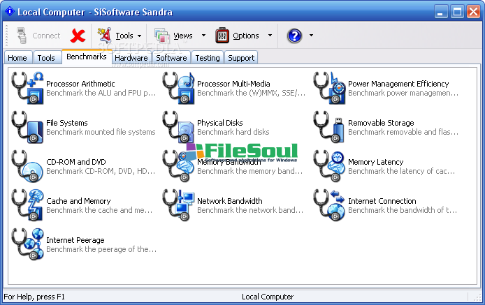This screenshot has height=305, width=485.
Task: Expand the Tools dropdown arrow
Action: click(140, 36)
